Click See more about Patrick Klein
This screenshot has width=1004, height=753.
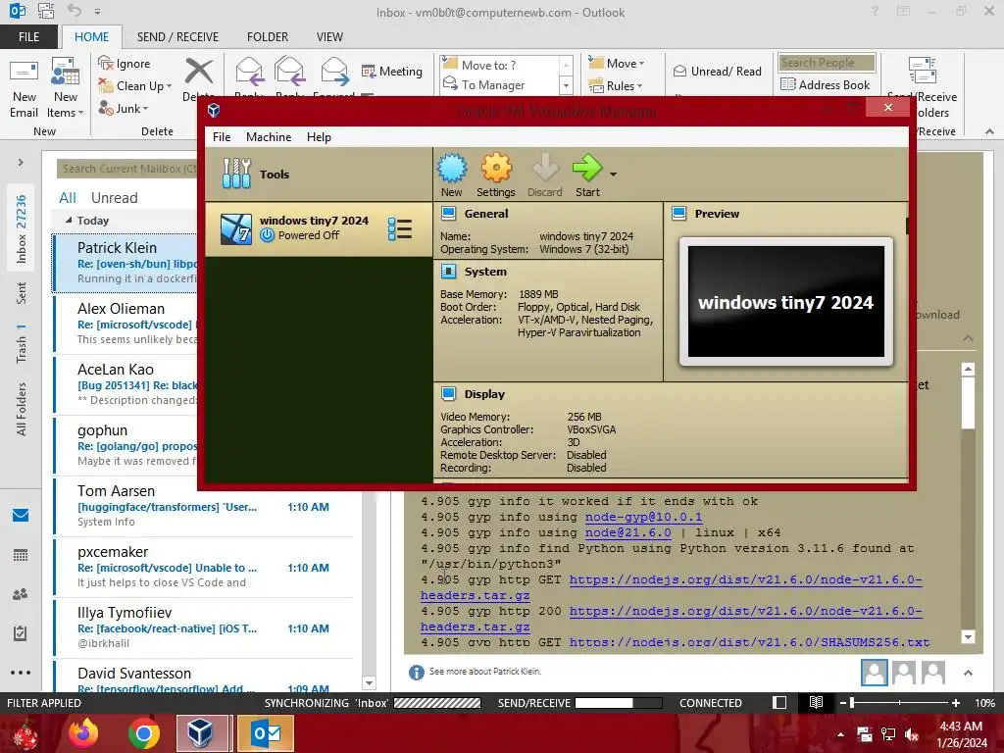(484, 671)
